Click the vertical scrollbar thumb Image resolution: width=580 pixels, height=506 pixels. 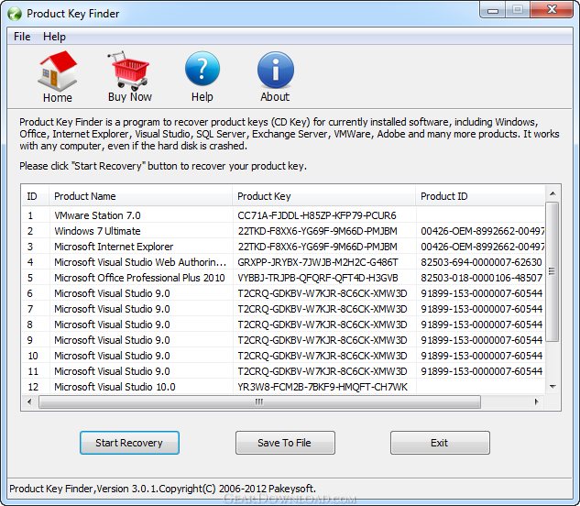(553, 271)
